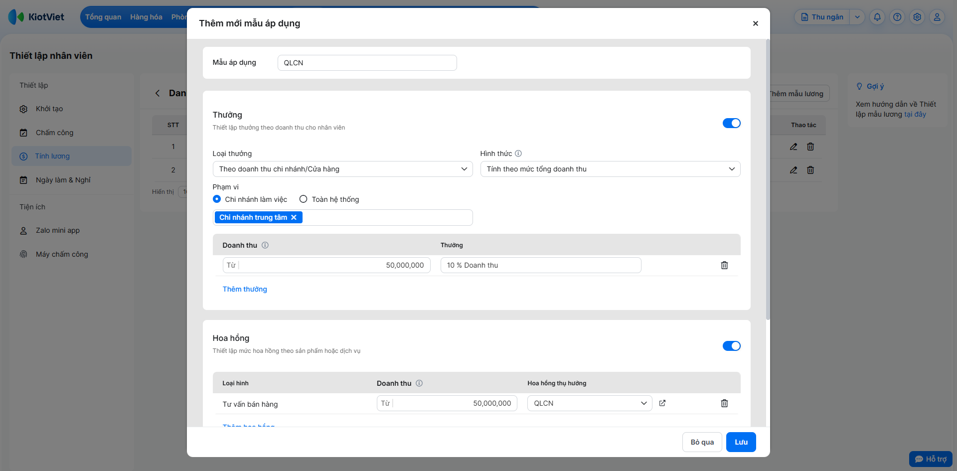
Task: Click the Lưu button
Action: pos(741,442)
